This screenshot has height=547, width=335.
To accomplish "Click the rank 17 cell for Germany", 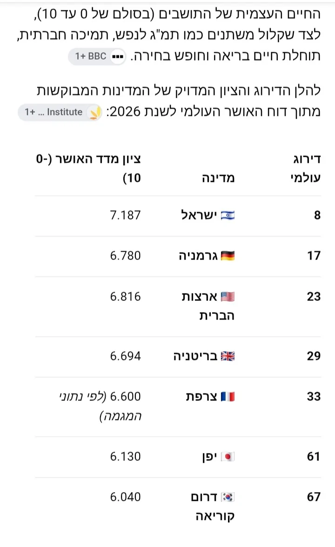I will pos(314,256).
